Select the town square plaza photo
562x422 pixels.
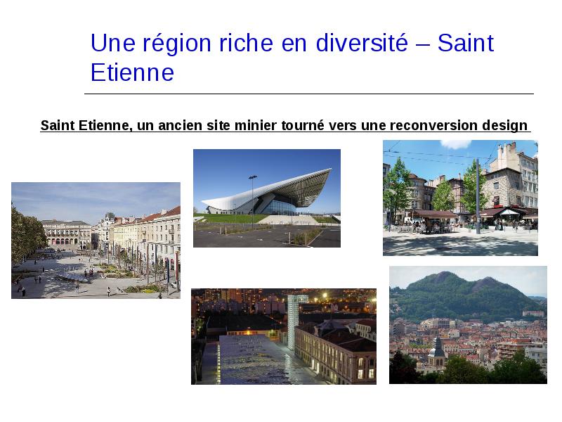point(96,241)
